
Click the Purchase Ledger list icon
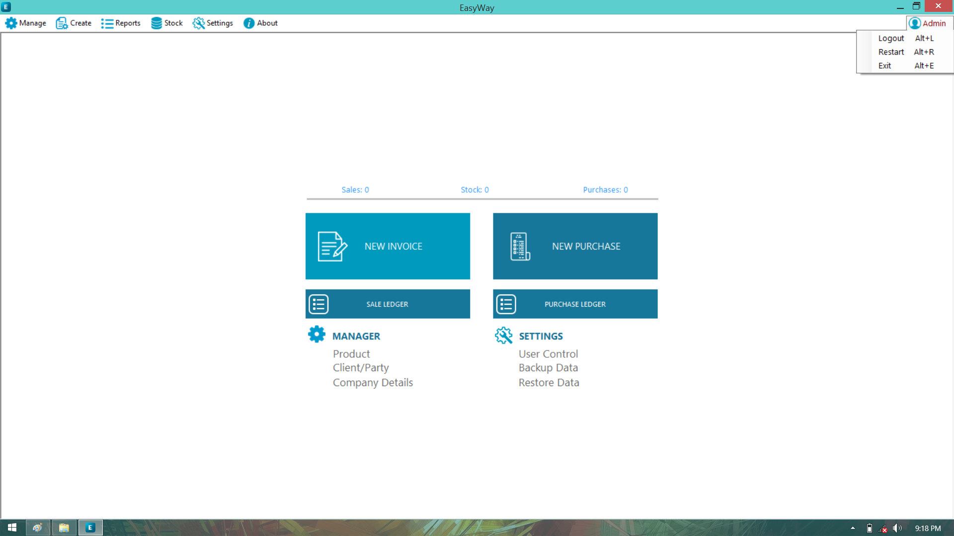tap(506, 304)
